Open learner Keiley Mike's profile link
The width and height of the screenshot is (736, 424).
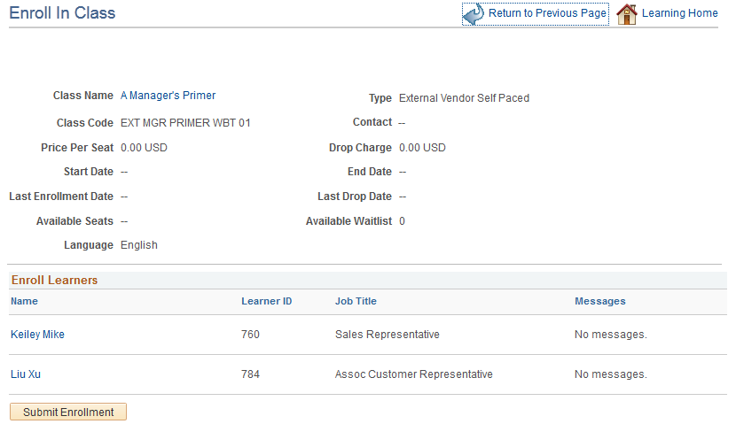click(37, 335)
